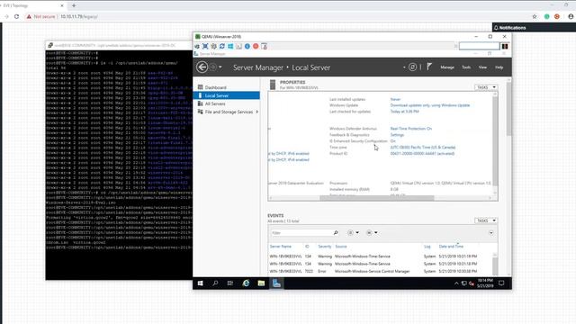The height and width of the screenshot is (324, 576).
Task: Open the View menu in Server Manager
Action: tap(482, 67)
